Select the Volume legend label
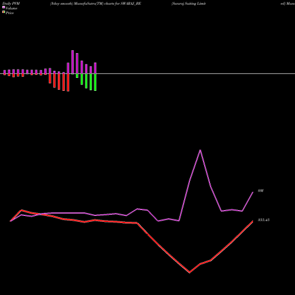295x295 pixels. (x=11, y=8)
